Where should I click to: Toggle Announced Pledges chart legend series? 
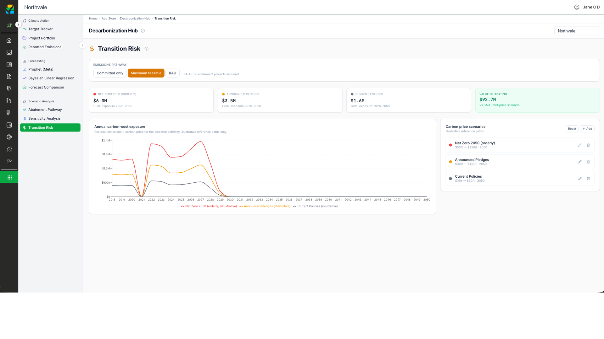(265, 206)
